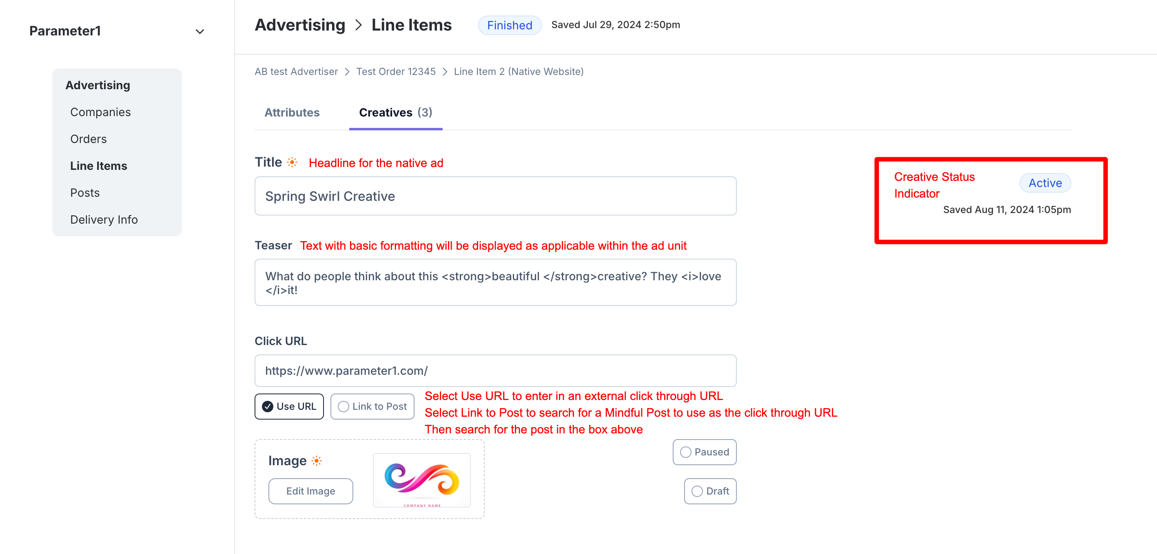Select the Use URL radio option
This screenshot has width=1157, height=554.
[x=289, y=407]
